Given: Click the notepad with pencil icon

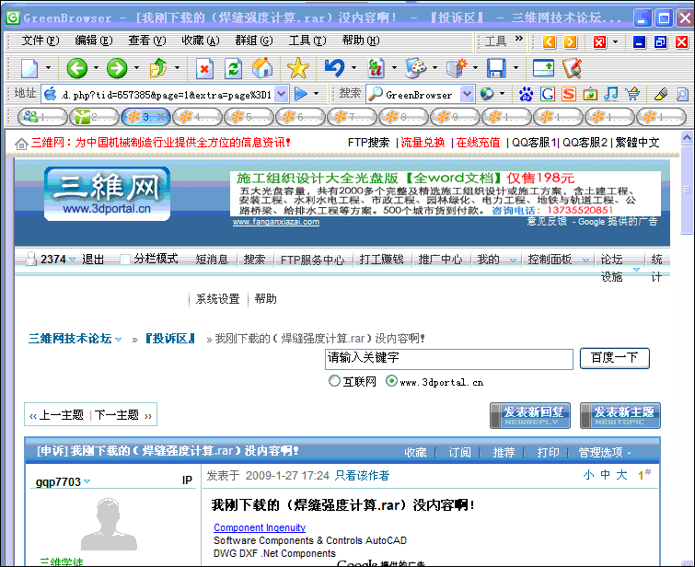Looking at the screenshot, I should tap(572, 68).
